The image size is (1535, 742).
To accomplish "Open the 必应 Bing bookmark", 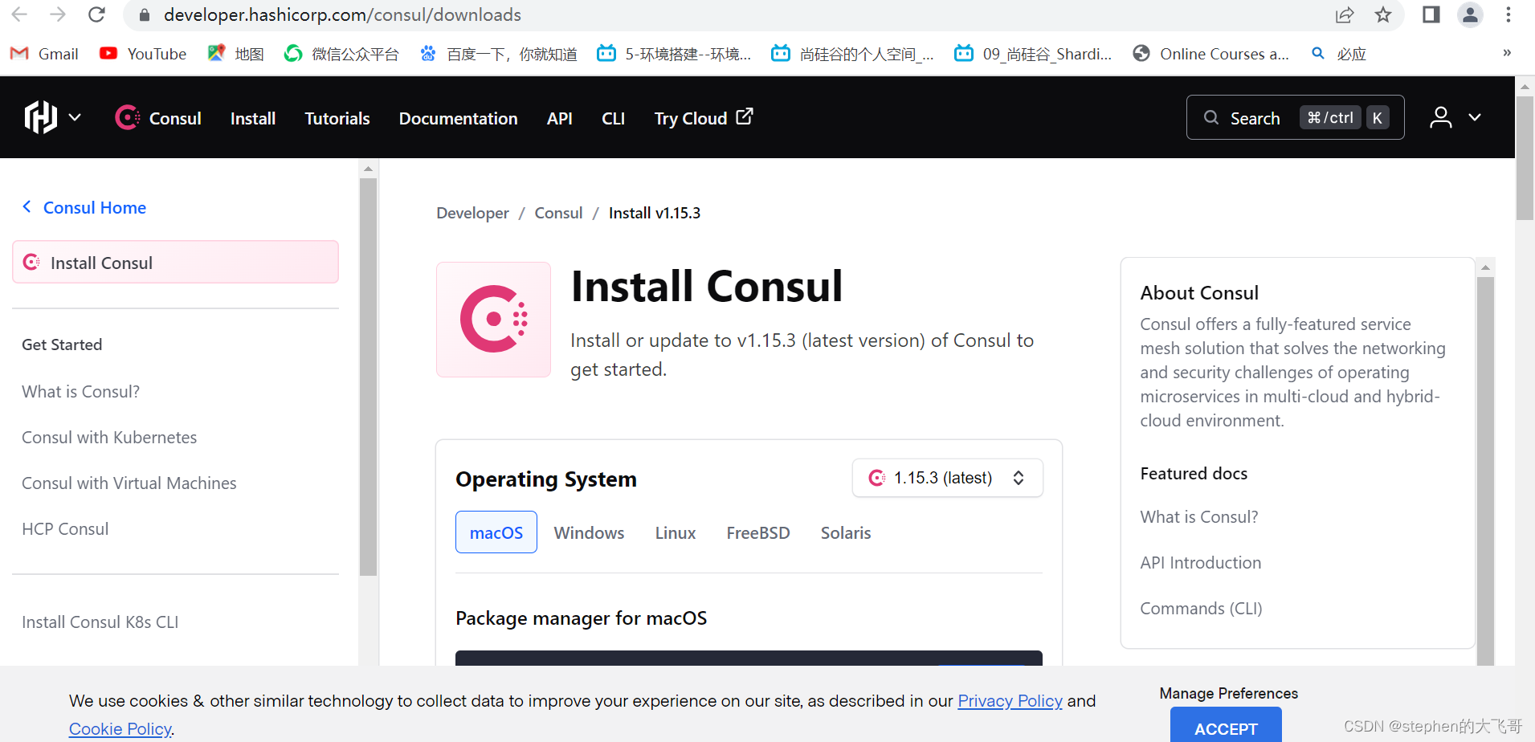I will pos(1338,54).
